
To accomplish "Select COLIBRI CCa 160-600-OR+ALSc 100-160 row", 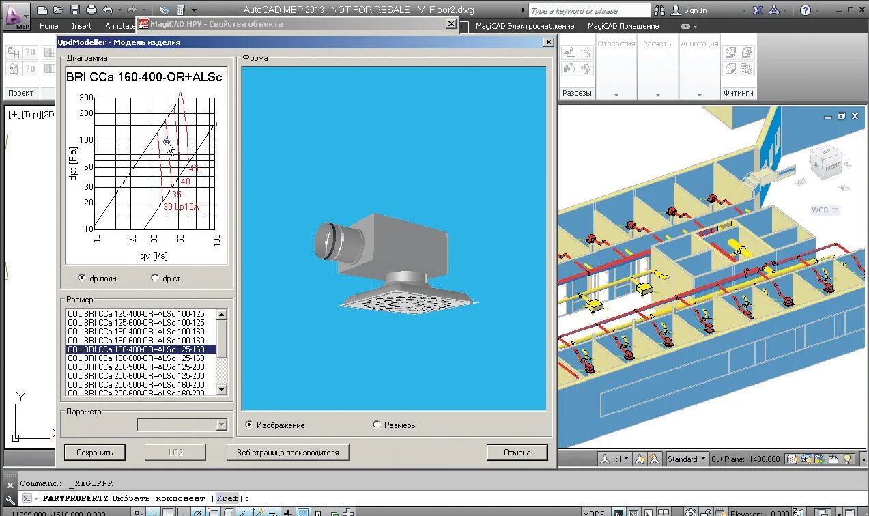I will point(141,341).
